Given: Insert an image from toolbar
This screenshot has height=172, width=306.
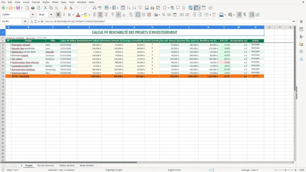Looking at the screenshot, I should (147, 8).
